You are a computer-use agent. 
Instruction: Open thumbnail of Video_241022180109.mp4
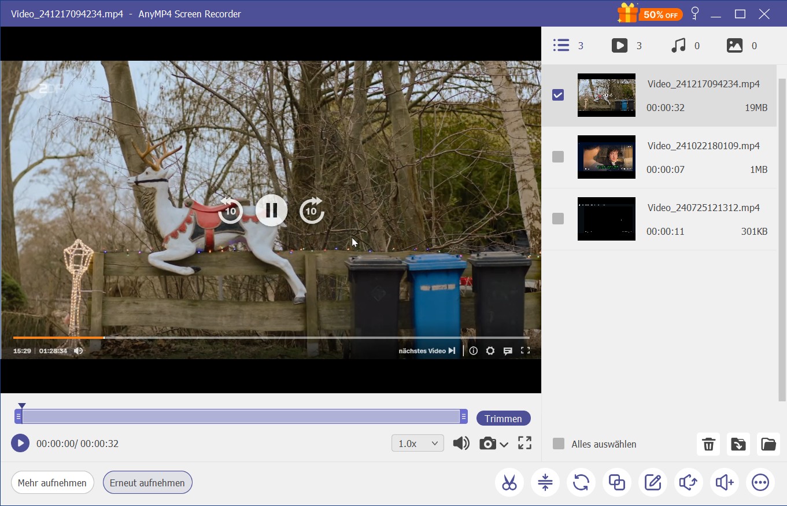tap(607, 157)
